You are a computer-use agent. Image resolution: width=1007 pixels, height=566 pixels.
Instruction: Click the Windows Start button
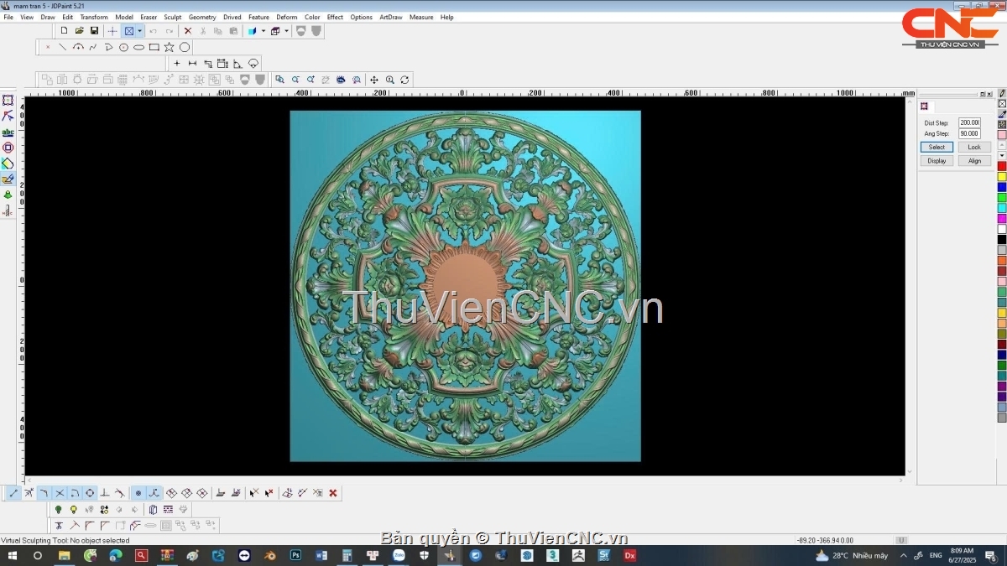point(13,555)
